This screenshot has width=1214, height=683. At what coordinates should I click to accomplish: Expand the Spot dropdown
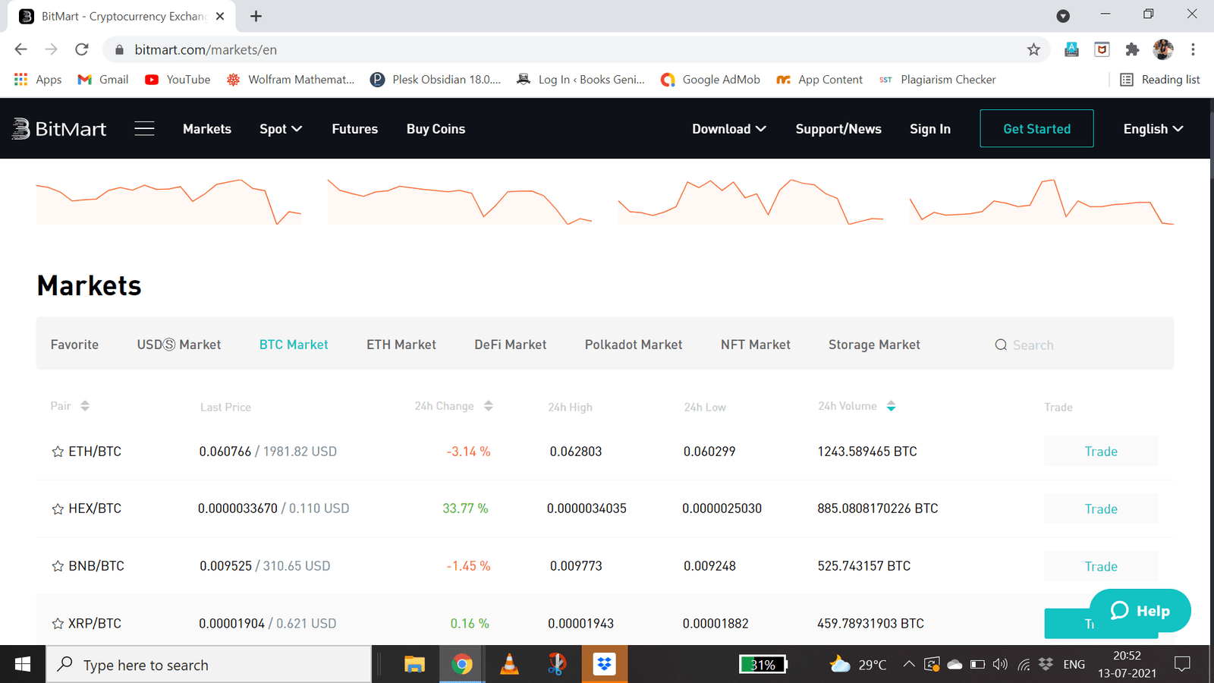coord(281,129)
